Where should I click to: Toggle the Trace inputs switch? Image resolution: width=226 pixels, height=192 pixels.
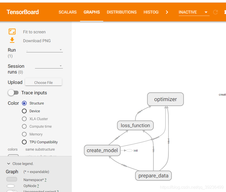(x=13, y=93)
